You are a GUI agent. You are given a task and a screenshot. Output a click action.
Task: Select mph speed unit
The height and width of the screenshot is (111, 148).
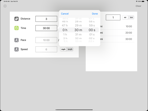click(63, 49)
